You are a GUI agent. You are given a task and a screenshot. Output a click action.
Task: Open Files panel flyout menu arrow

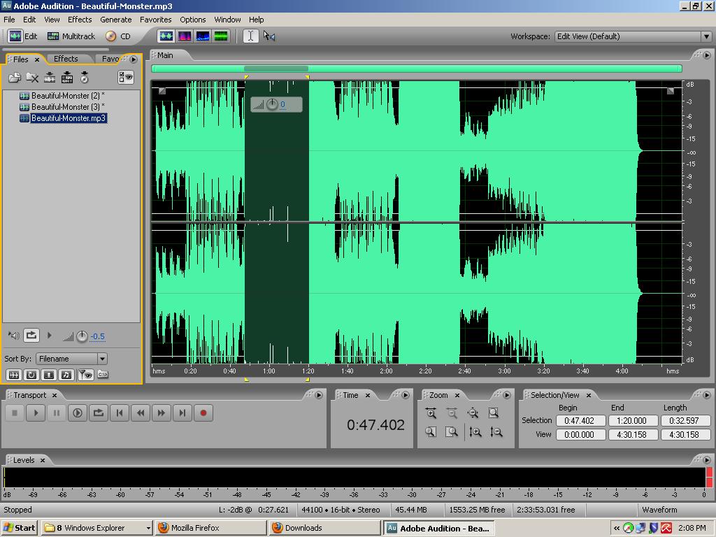(x=134, y=59)
